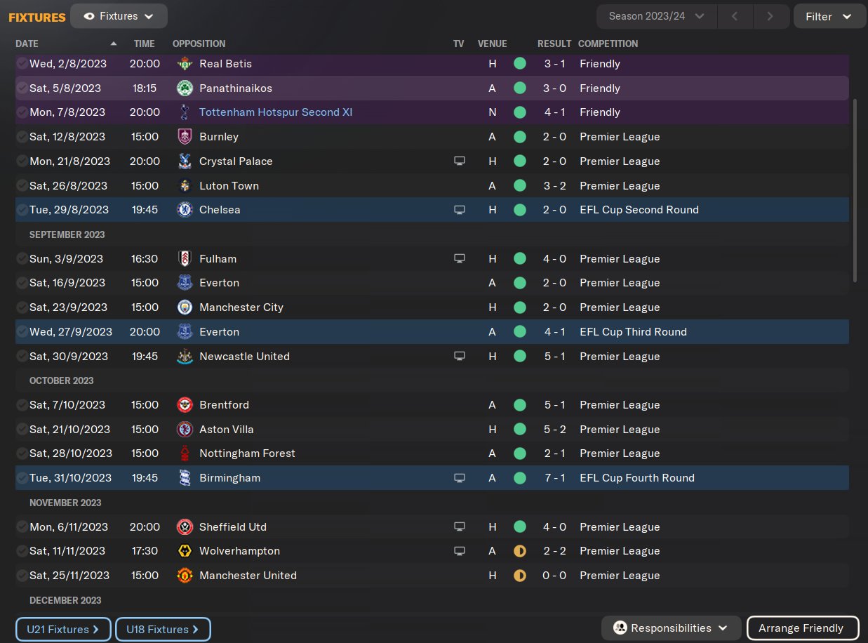Toggle the checkmark on the Aston Villa fixture
The image size is (868, 643).
pos(22,430)
